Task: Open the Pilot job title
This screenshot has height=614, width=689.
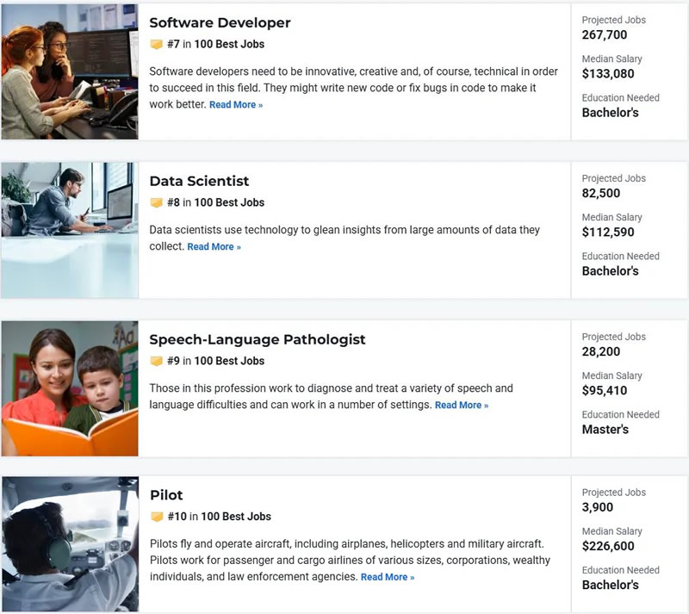Action: click(x=166, y=495)
